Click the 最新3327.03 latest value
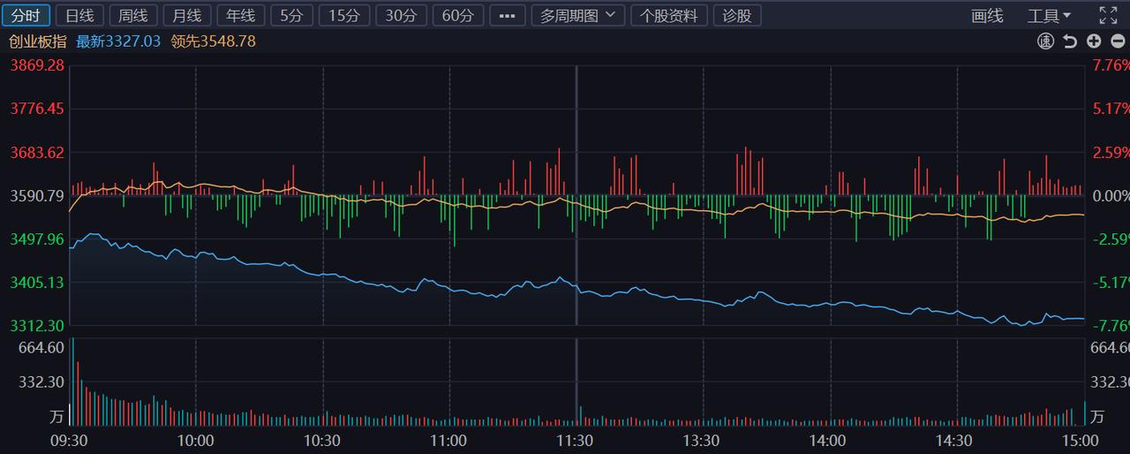 coord(118,42)
